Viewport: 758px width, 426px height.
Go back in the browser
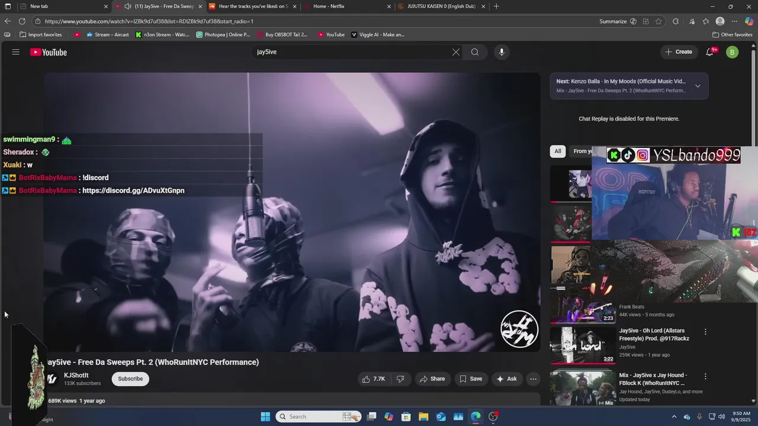(8, 21)
